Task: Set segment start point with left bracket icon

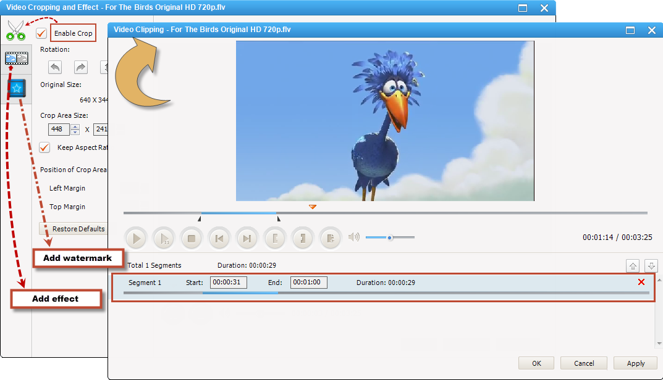Action: (274, 238)
